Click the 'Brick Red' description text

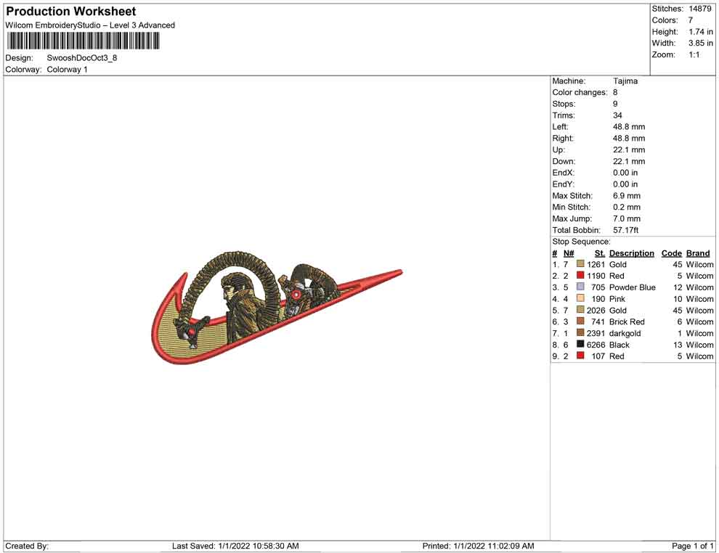(627, 321)
